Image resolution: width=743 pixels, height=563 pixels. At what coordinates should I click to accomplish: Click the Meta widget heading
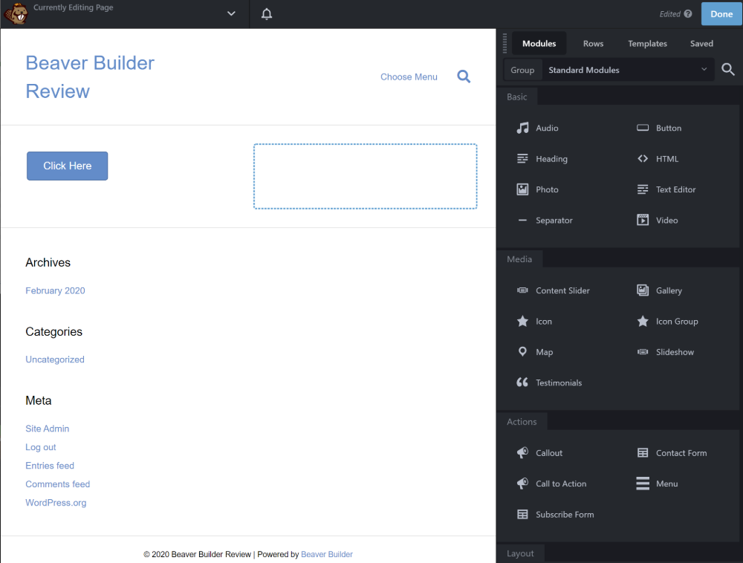(x=39, y=400)
